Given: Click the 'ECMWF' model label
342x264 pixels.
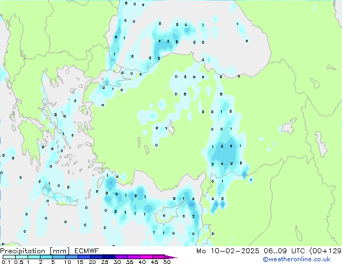Looking at the screenshot, I should click(87, 251).
